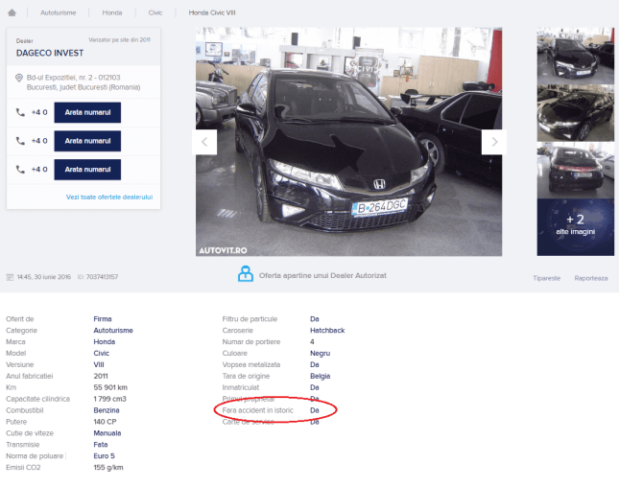The height and width of the screenshot is (487, 619).
Task: Click Da value for Filtru de particule
Action: click(x=315, y=319)
